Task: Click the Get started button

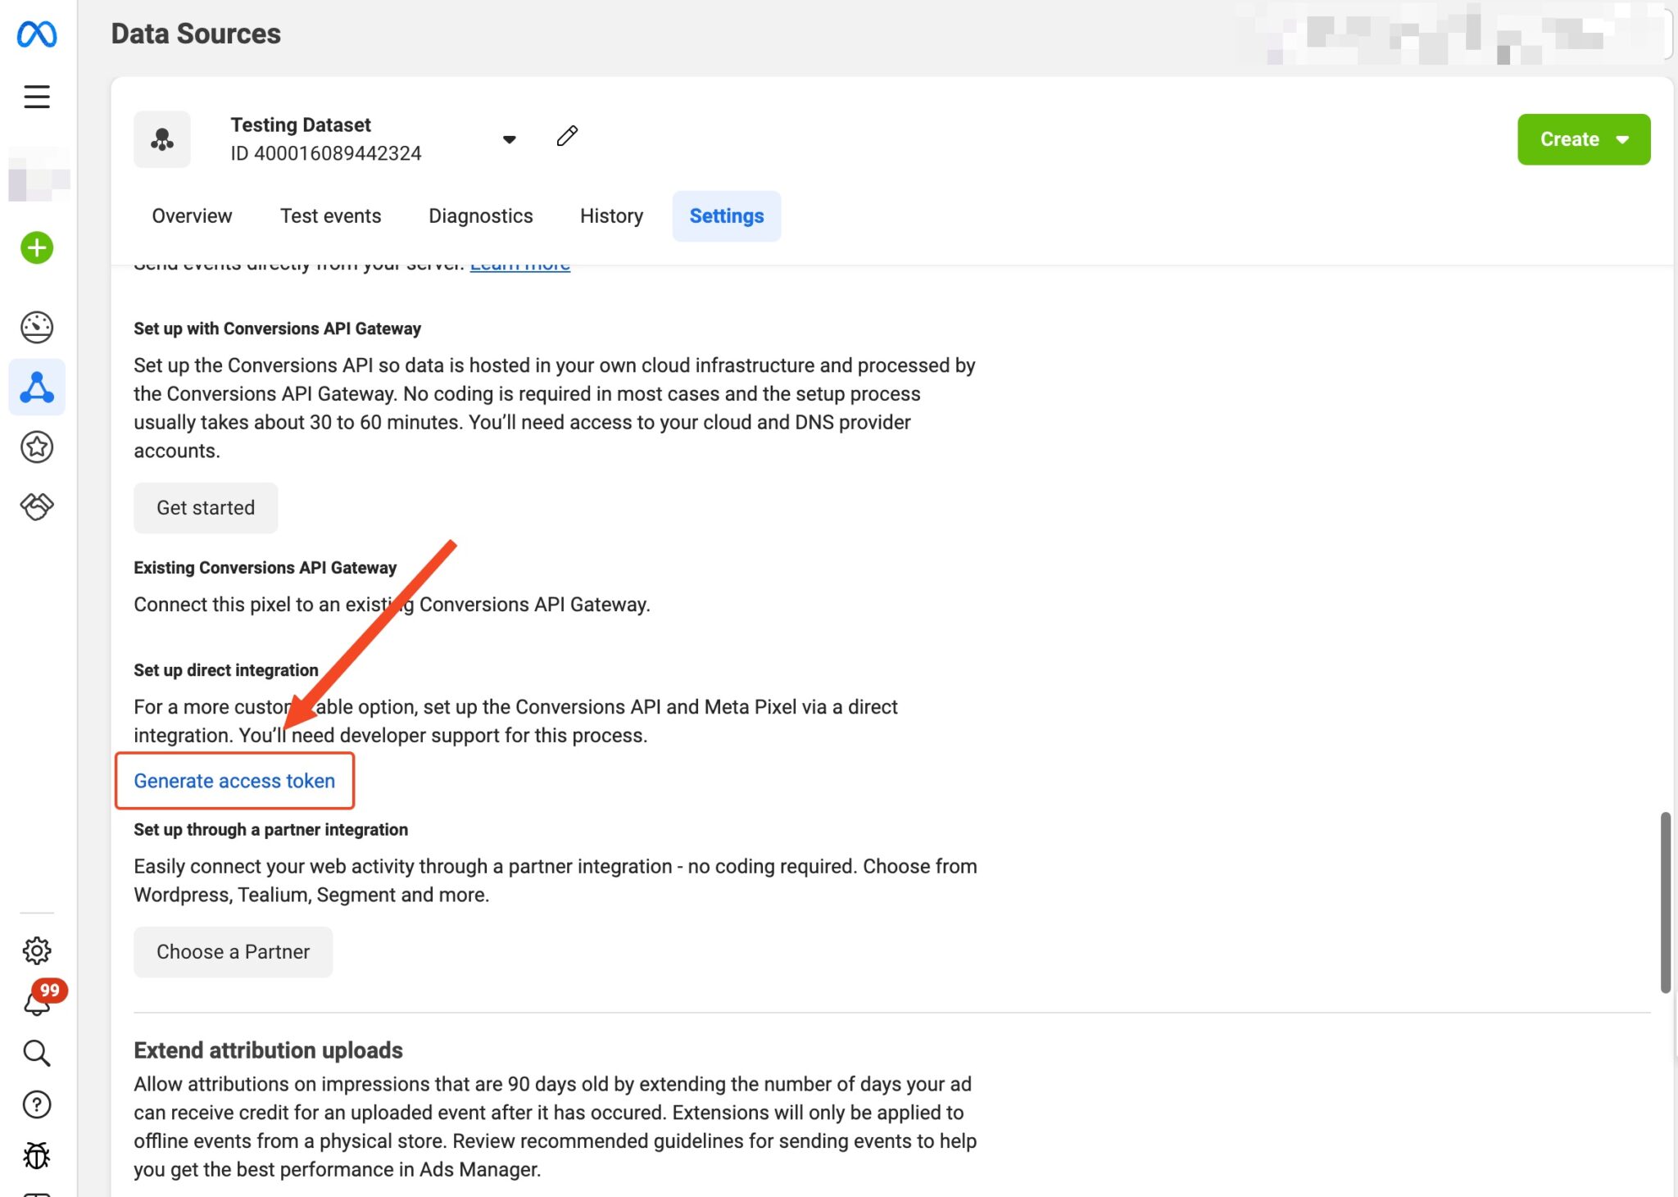Action: [x=206, y=507]
